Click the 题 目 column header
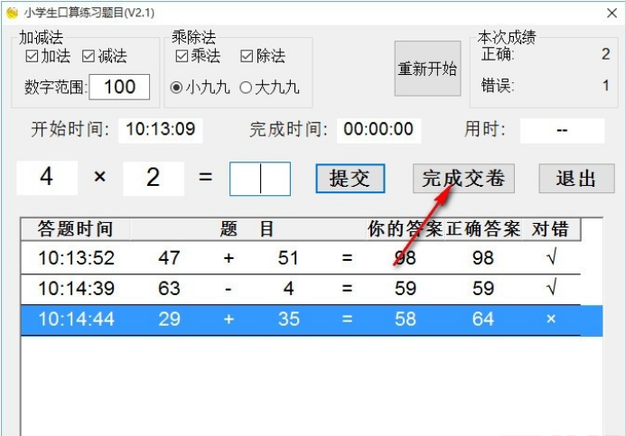Image resolution: width=625 pixels, height=436 pixels. click(248, 229)
